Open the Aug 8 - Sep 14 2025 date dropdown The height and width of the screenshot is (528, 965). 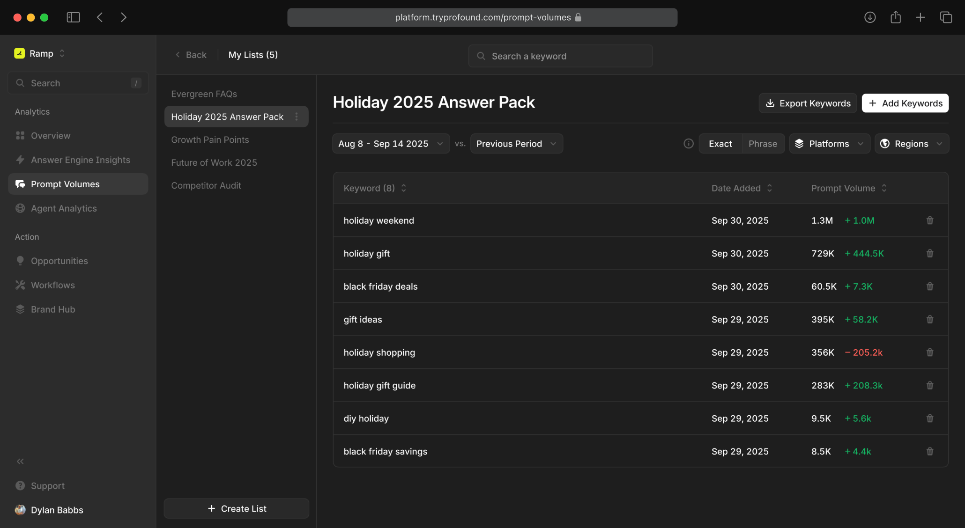click(x=391, y=144)
